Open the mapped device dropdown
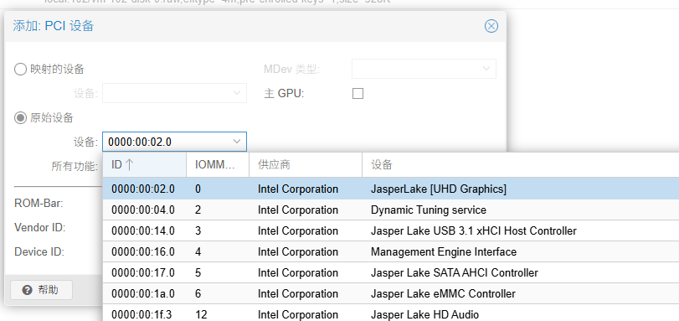 click(237, 93)
